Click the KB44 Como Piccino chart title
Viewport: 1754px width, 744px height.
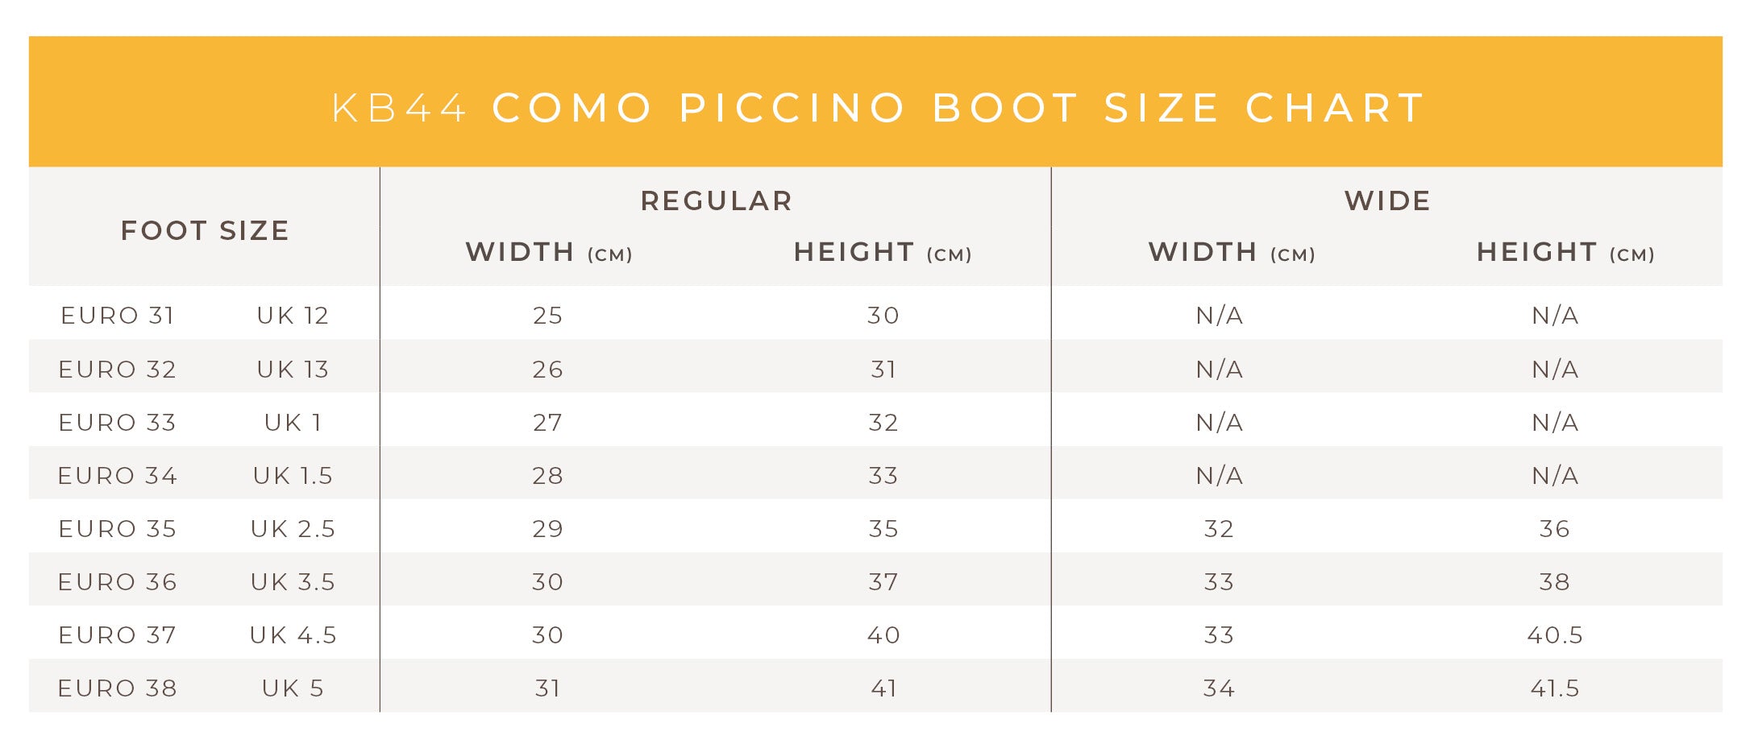pyautogui.click(x=877, y=108)
